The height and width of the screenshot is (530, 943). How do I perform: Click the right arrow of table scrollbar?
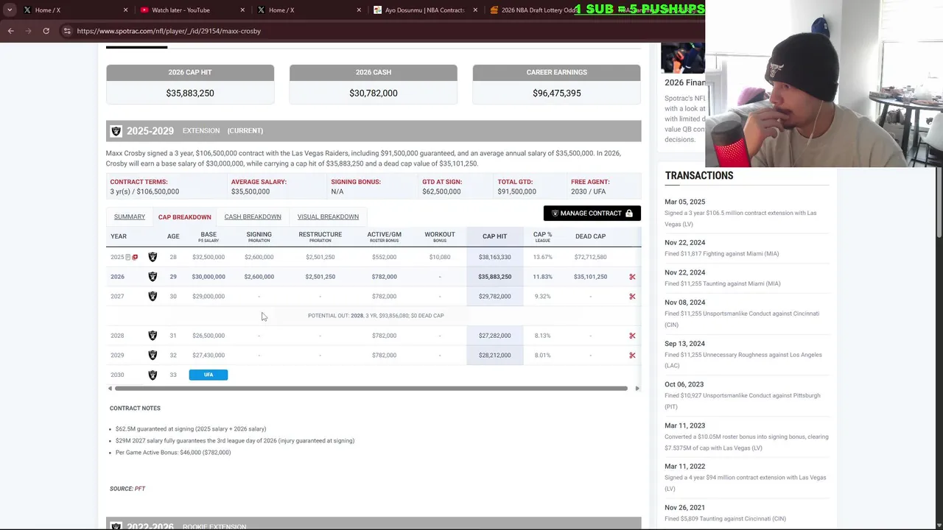click(637, 388)
